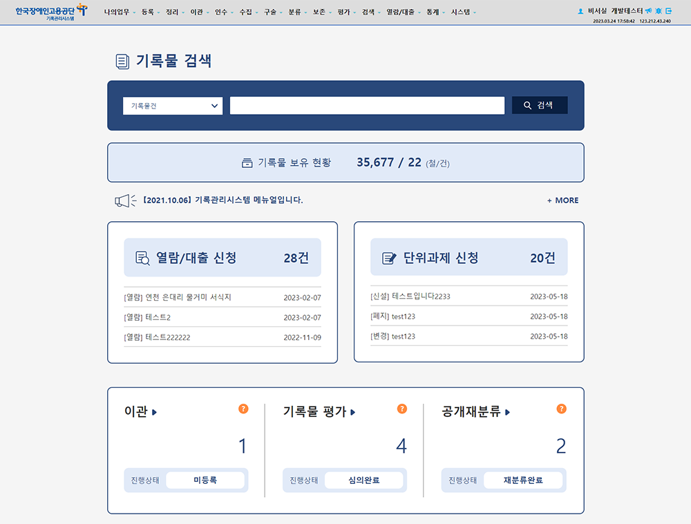
Task: Click the archive box icon for 기록물 보유 현황
Action: 247,163
